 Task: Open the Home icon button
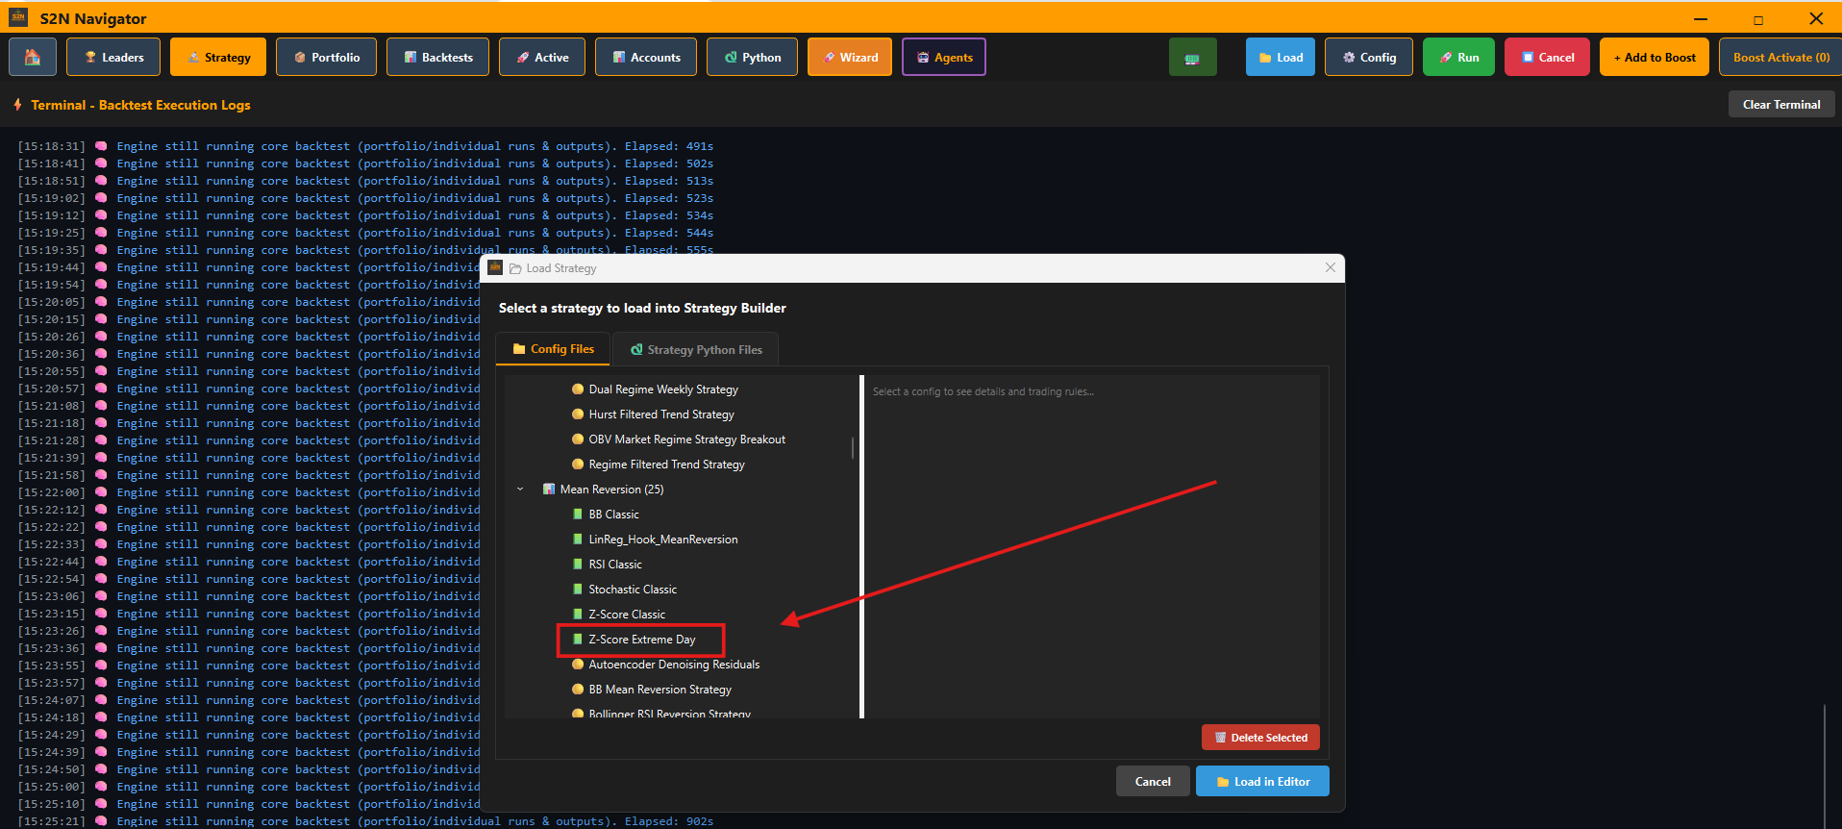pos(33,57)
